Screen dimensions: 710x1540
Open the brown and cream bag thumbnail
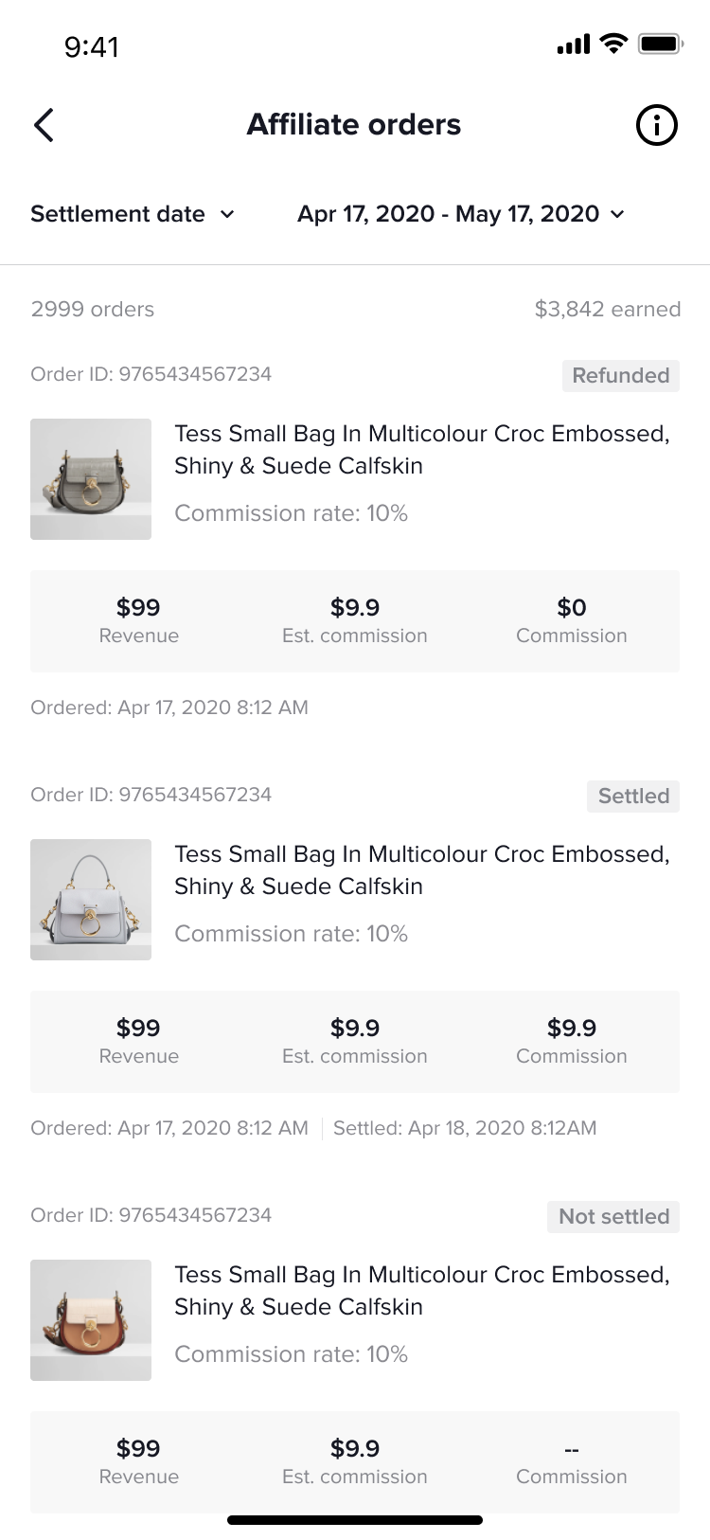coord(91,1320)
